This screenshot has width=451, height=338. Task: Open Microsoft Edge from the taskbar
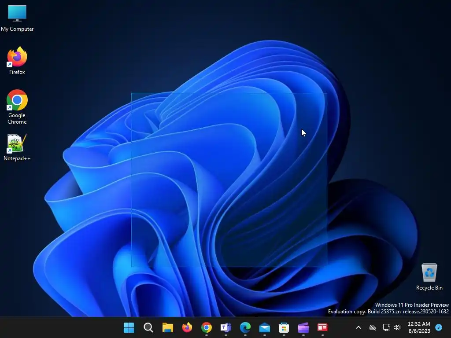pyautogui.click(x=245, y=327)
